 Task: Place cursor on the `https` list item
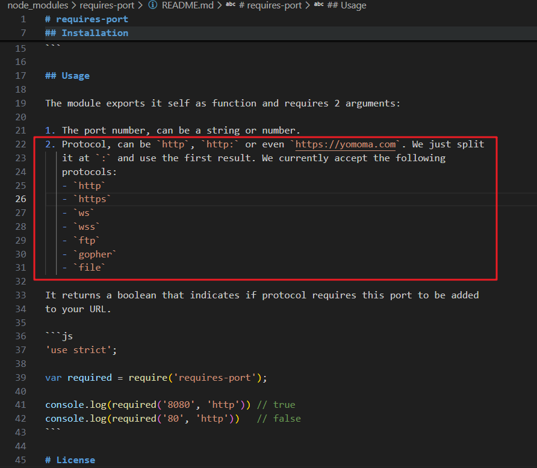point(92,199)
